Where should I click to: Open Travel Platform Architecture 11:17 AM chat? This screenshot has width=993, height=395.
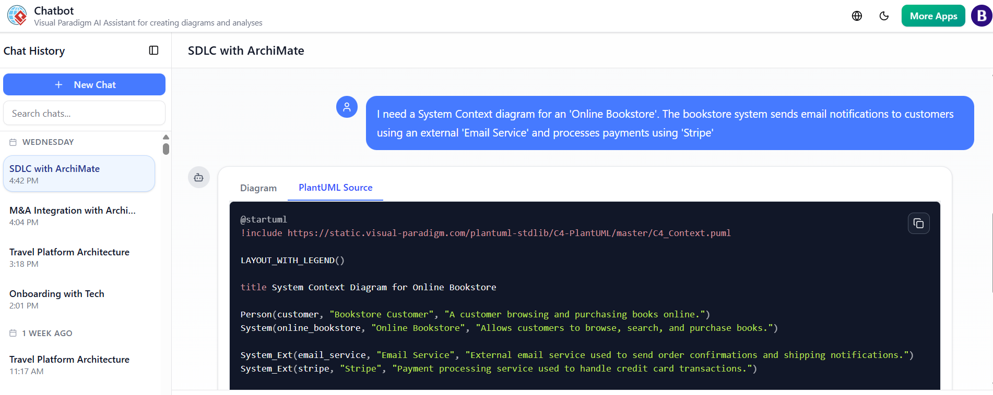point(79,365)
